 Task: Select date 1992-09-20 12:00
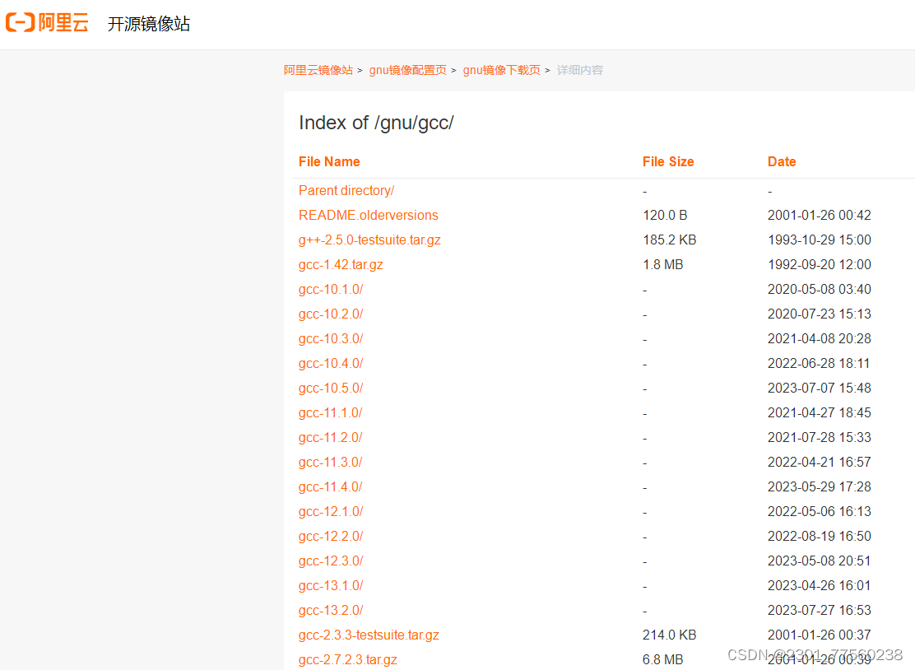820,264
